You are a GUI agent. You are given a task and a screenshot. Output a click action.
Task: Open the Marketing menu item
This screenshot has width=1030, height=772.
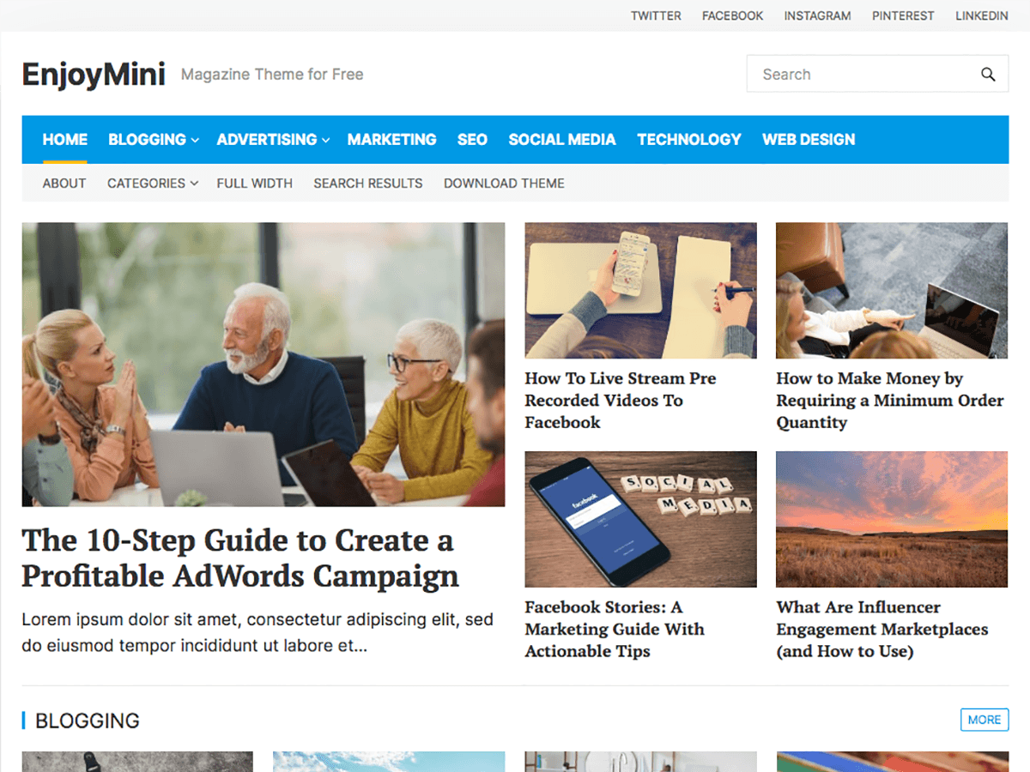coord(391,140)
